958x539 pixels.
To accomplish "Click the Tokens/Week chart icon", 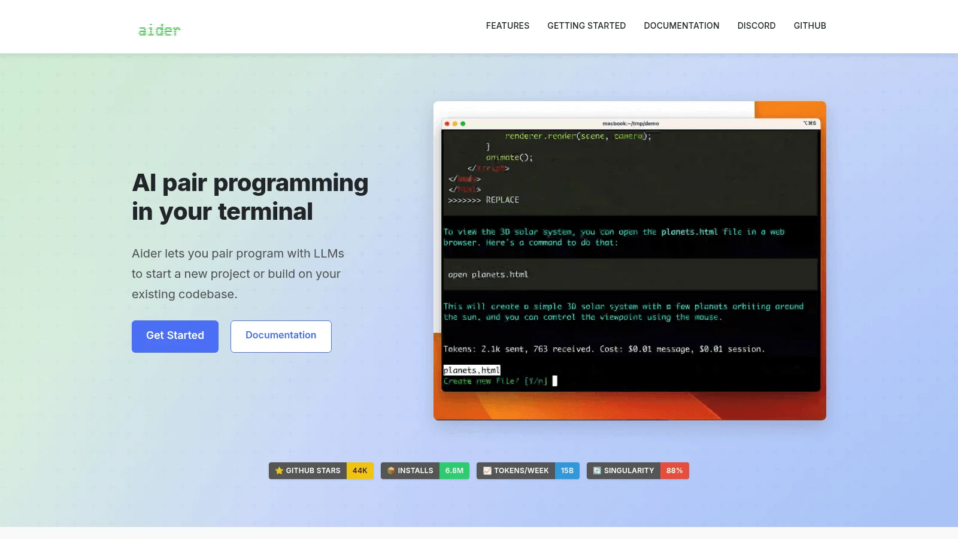I will tap(487, 471).
